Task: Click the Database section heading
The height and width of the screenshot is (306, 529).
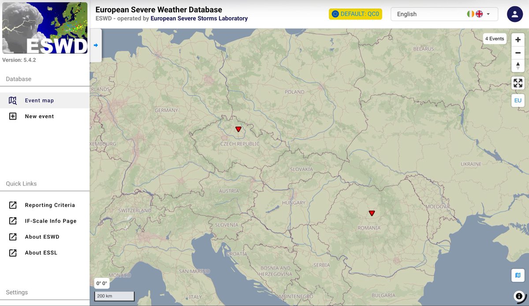Action: pos(19,79)
